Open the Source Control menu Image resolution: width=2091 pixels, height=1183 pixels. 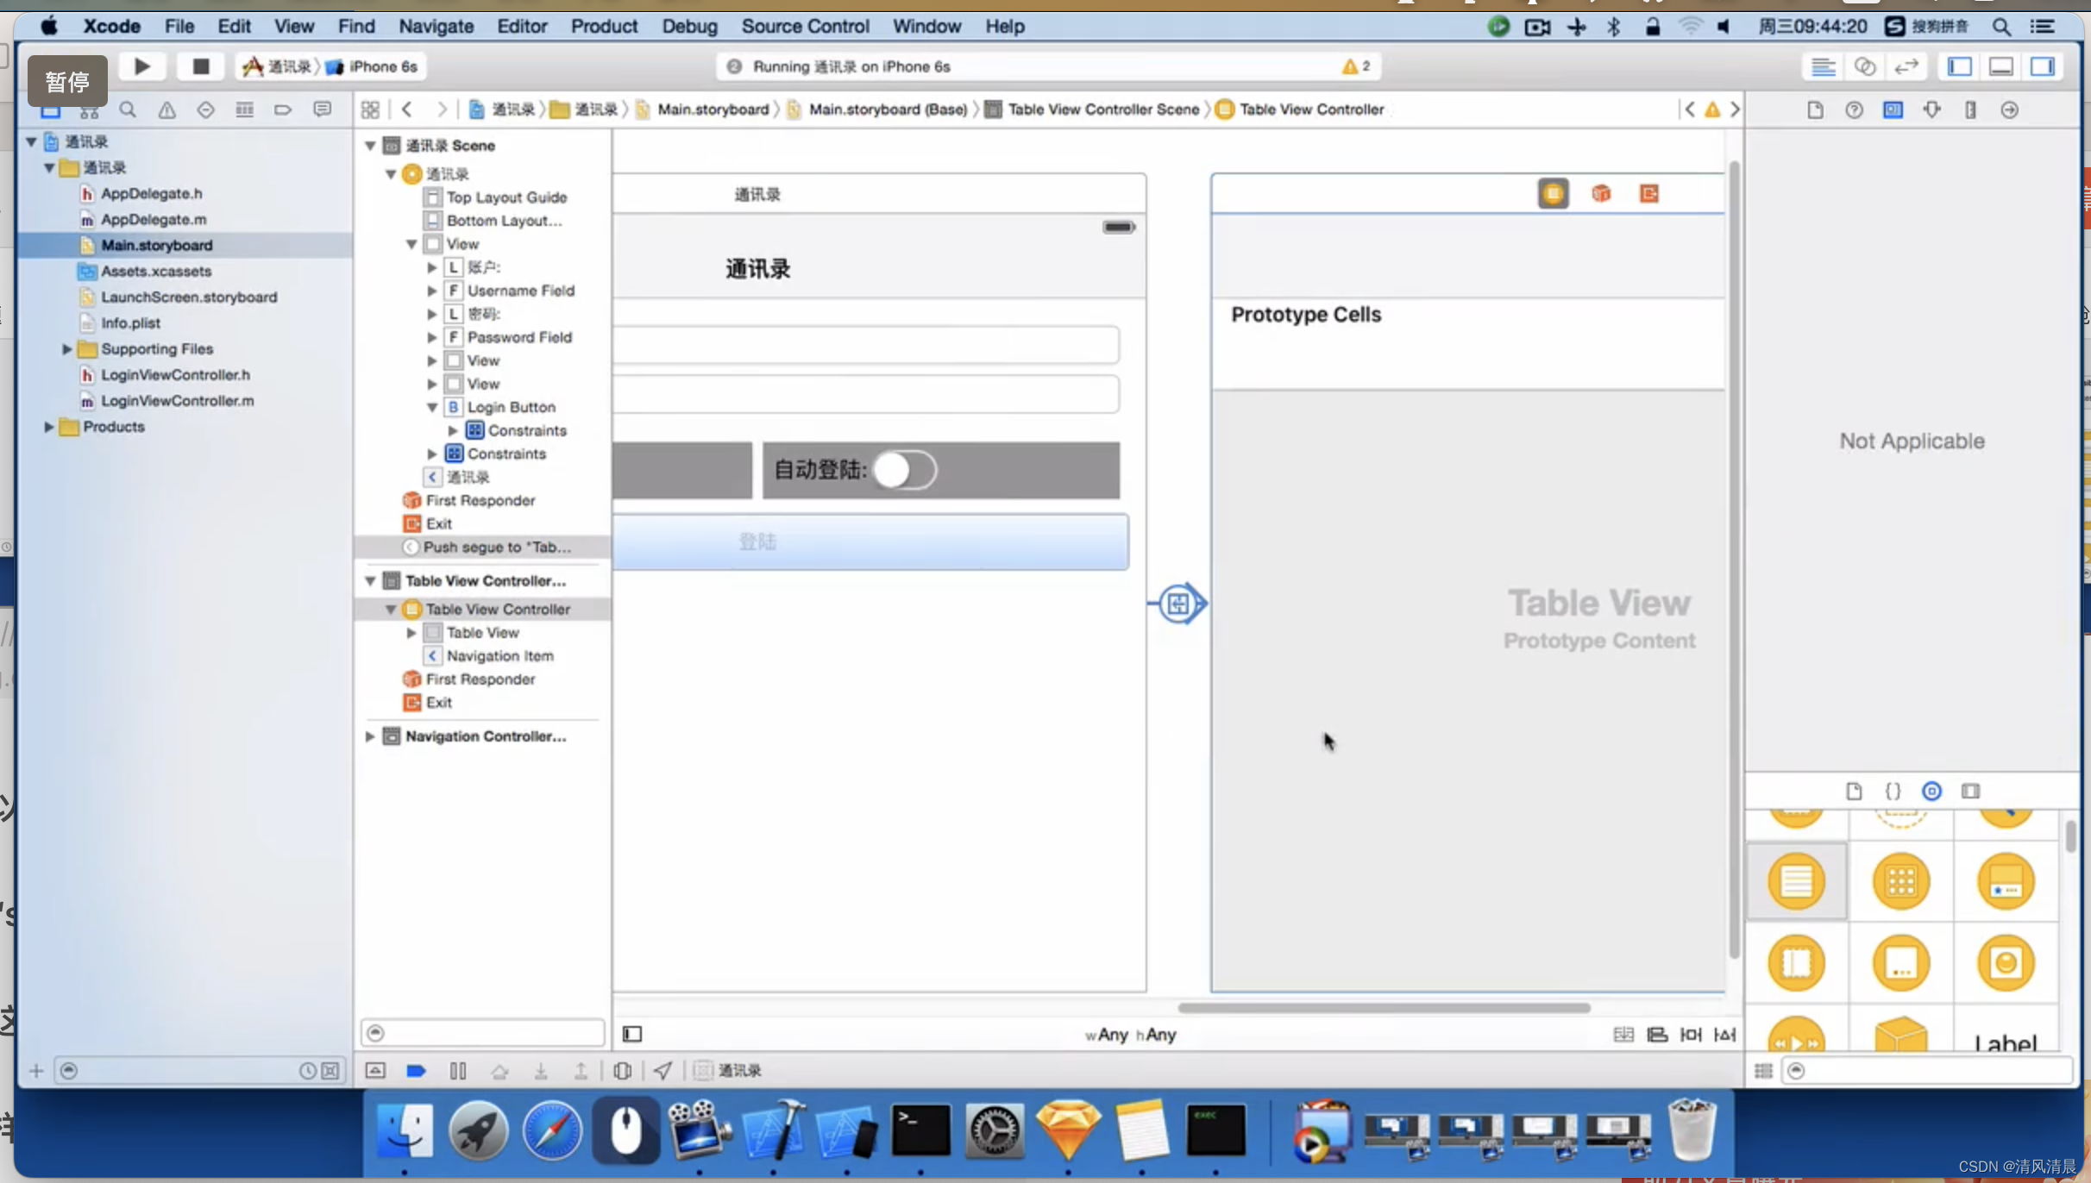click(805, 26)
